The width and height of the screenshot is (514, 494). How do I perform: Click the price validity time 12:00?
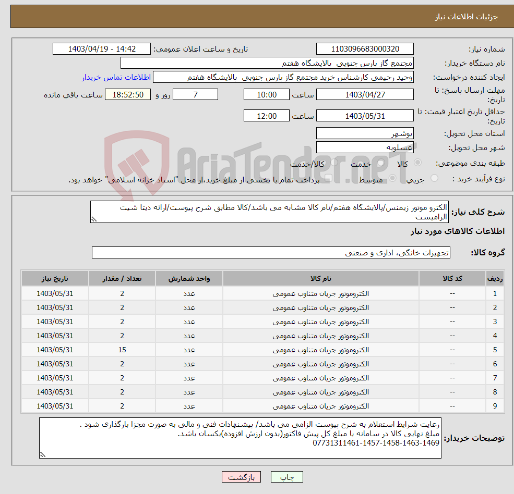[267, 116]
